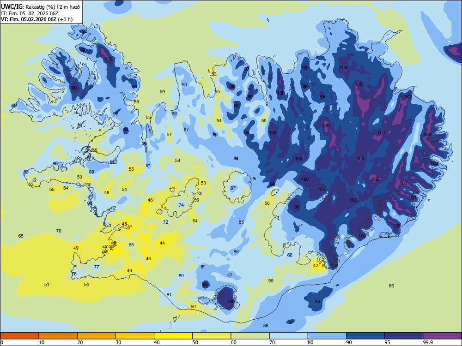Click the 'VT: Fim. 05.02.2026 06Z (+0 h)' line
The height and width of the screenshot is (346, 462).
pyautogui.click(x=36, y=19)
